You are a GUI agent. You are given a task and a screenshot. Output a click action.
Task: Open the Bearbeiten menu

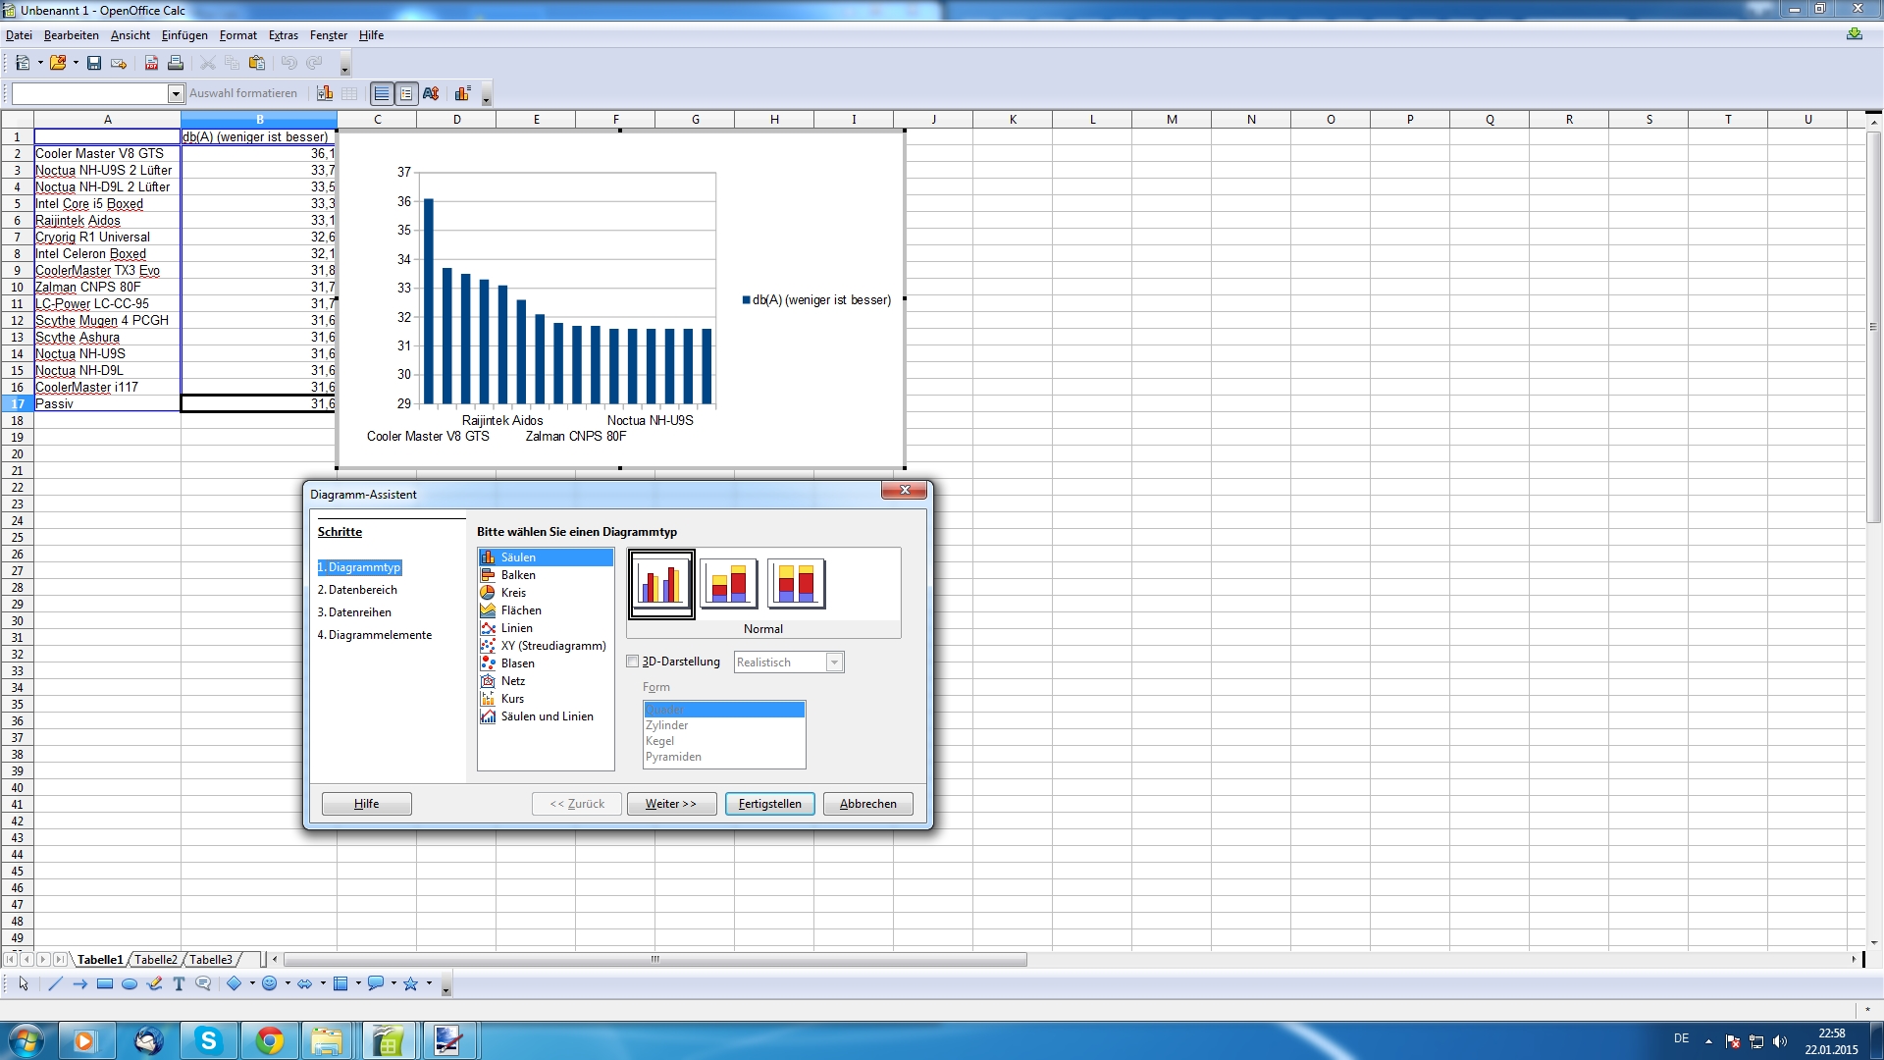tap(72, 35)
